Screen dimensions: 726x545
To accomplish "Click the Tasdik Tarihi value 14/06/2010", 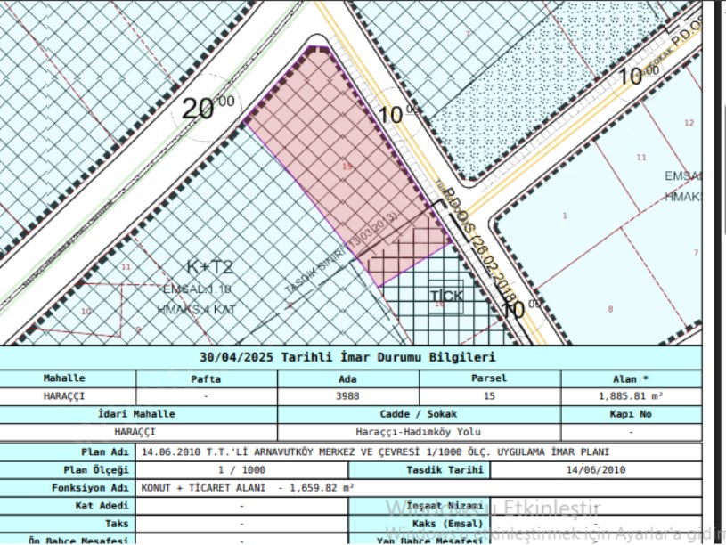I will coord(596,470).
